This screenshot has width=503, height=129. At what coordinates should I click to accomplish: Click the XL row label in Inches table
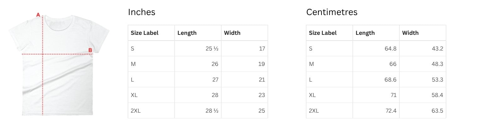(151, 95)
